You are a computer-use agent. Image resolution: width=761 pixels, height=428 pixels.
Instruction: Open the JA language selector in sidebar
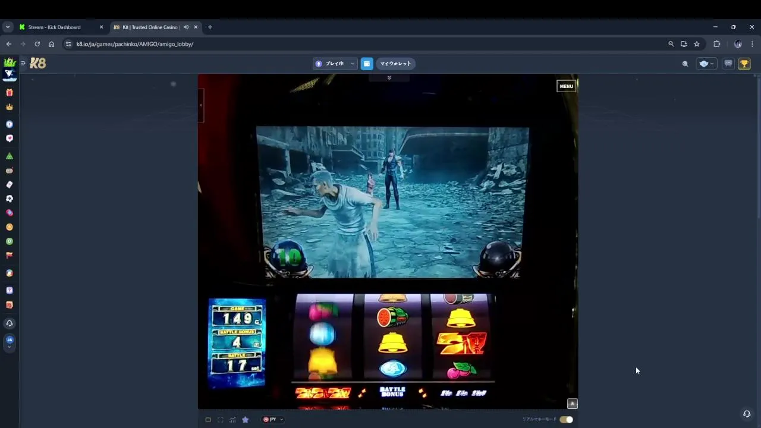[10, 342]
